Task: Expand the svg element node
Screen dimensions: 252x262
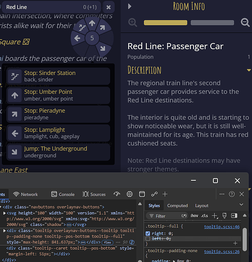Action: (4, 213)
